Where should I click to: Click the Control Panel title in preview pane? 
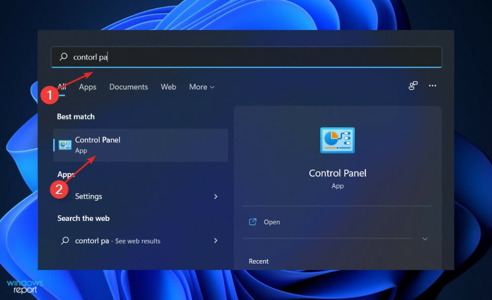(338, 173)
